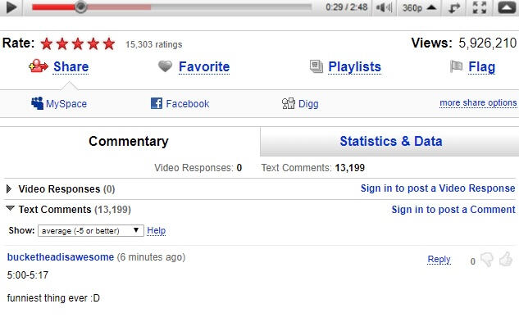Viewport: 519px width, 322px height.
Task: Add video to Favorite
Action: tap(204, 67)
